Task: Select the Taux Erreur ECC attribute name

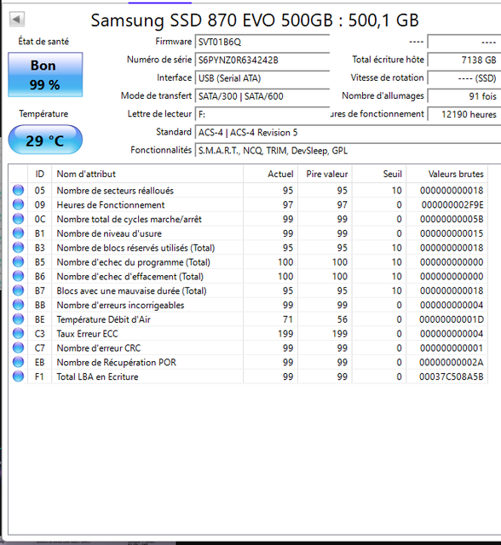Action: pyautogui.click(x=87, y=334)
